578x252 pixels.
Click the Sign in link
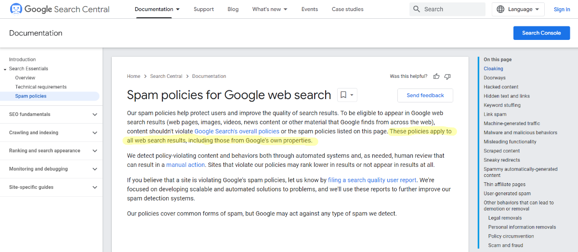562,9
